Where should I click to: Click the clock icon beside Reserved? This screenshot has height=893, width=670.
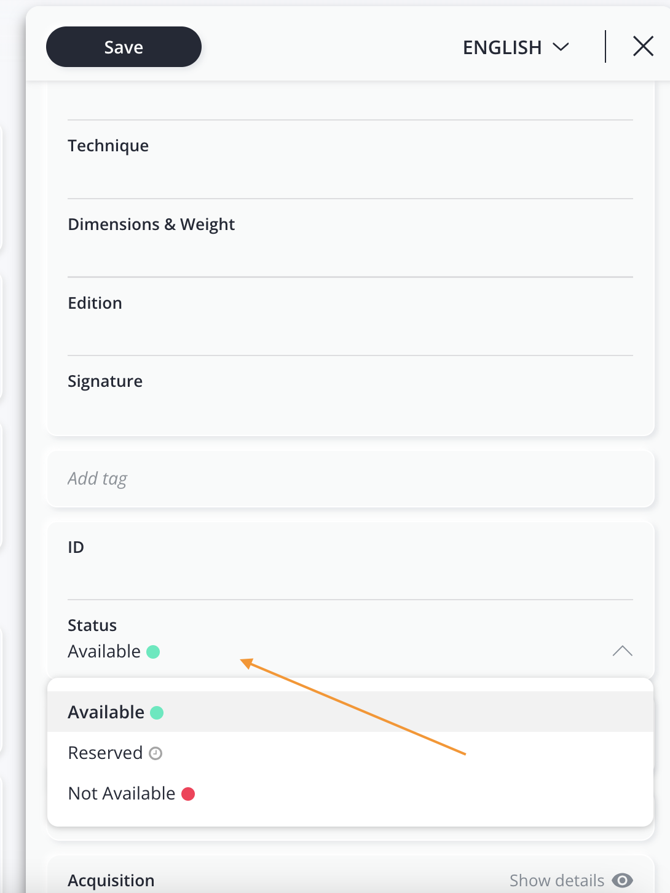point(156,753)
